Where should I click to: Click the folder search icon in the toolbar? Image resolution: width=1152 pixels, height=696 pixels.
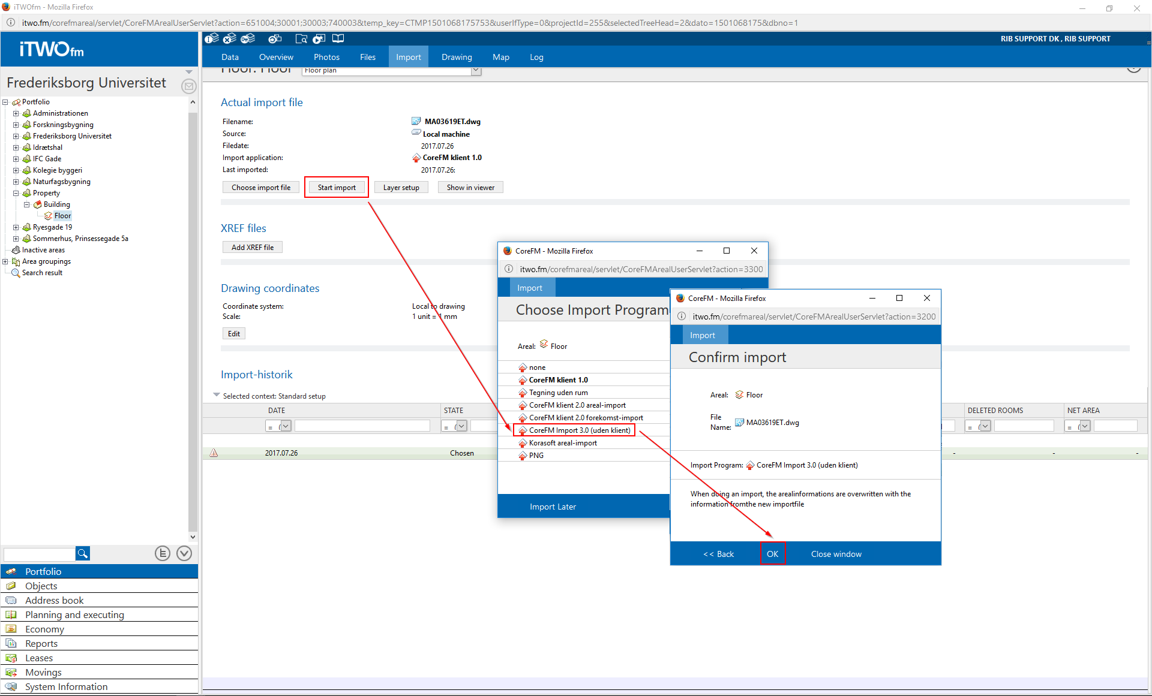tap(301, 38)
